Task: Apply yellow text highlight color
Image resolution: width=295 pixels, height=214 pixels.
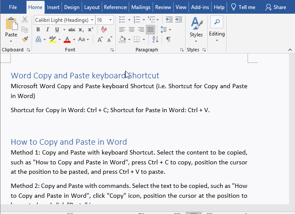Action: [x=53, y=39]
